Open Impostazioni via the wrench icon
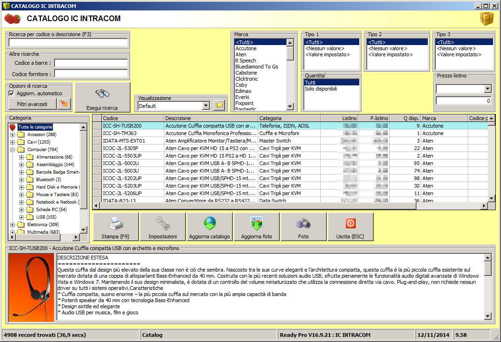The height and width of the screenshot is (342, 501). [x=162, y=223]
